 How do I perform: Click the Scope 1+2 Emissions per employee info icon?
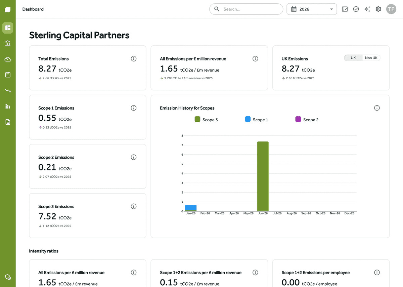(377, 273)
